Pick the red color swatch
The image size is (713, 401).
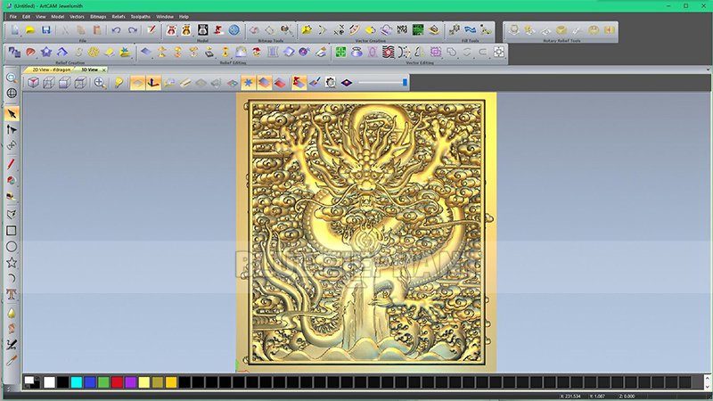tap(117, 382)
